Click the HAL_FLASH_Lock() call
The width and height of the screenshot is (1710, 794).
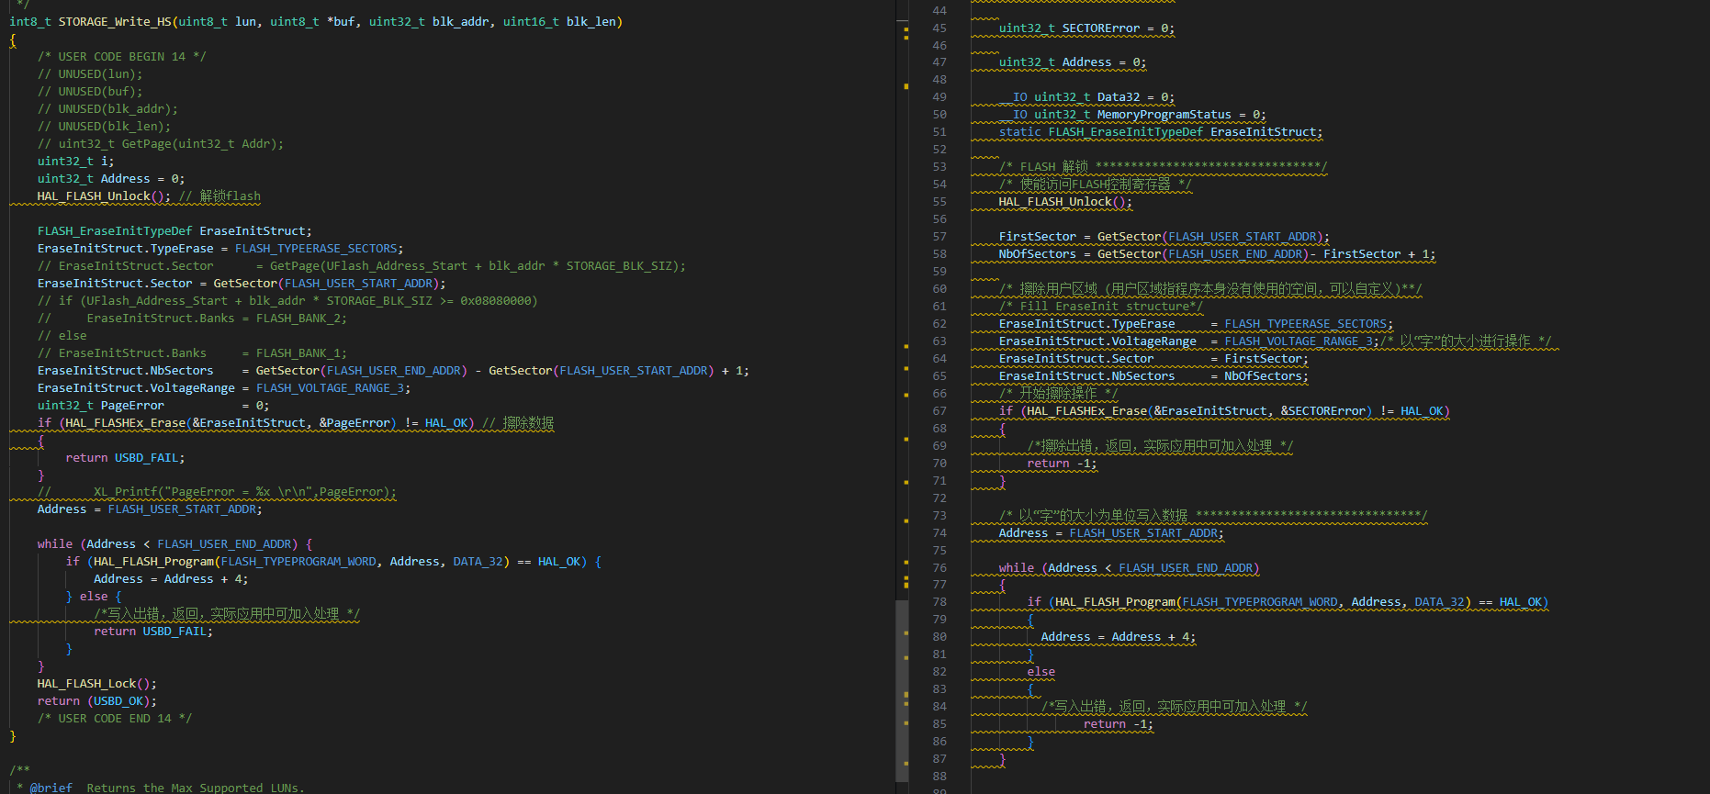point(97,683)
